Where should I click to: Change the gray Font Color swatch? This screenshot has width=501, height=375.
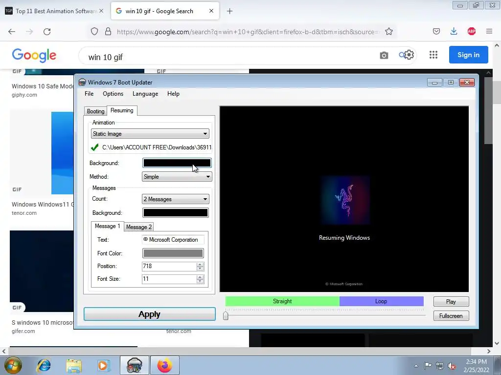173,253
